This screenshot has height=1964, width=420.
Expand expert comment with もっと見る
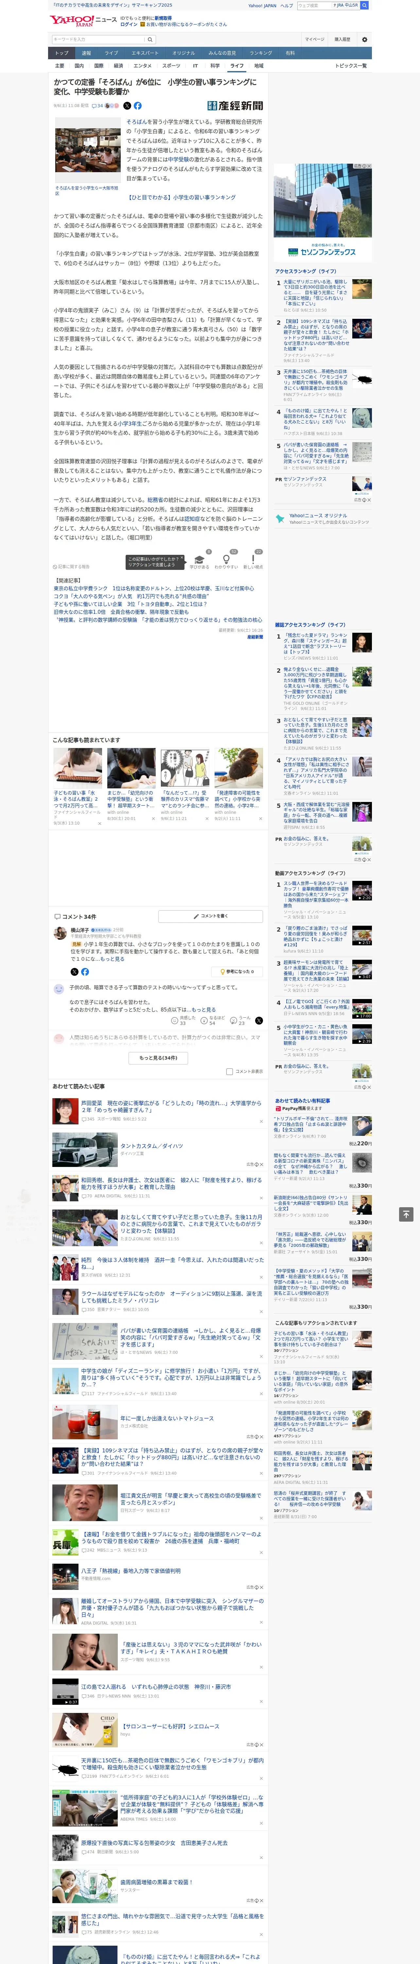[x=113, y=959]
